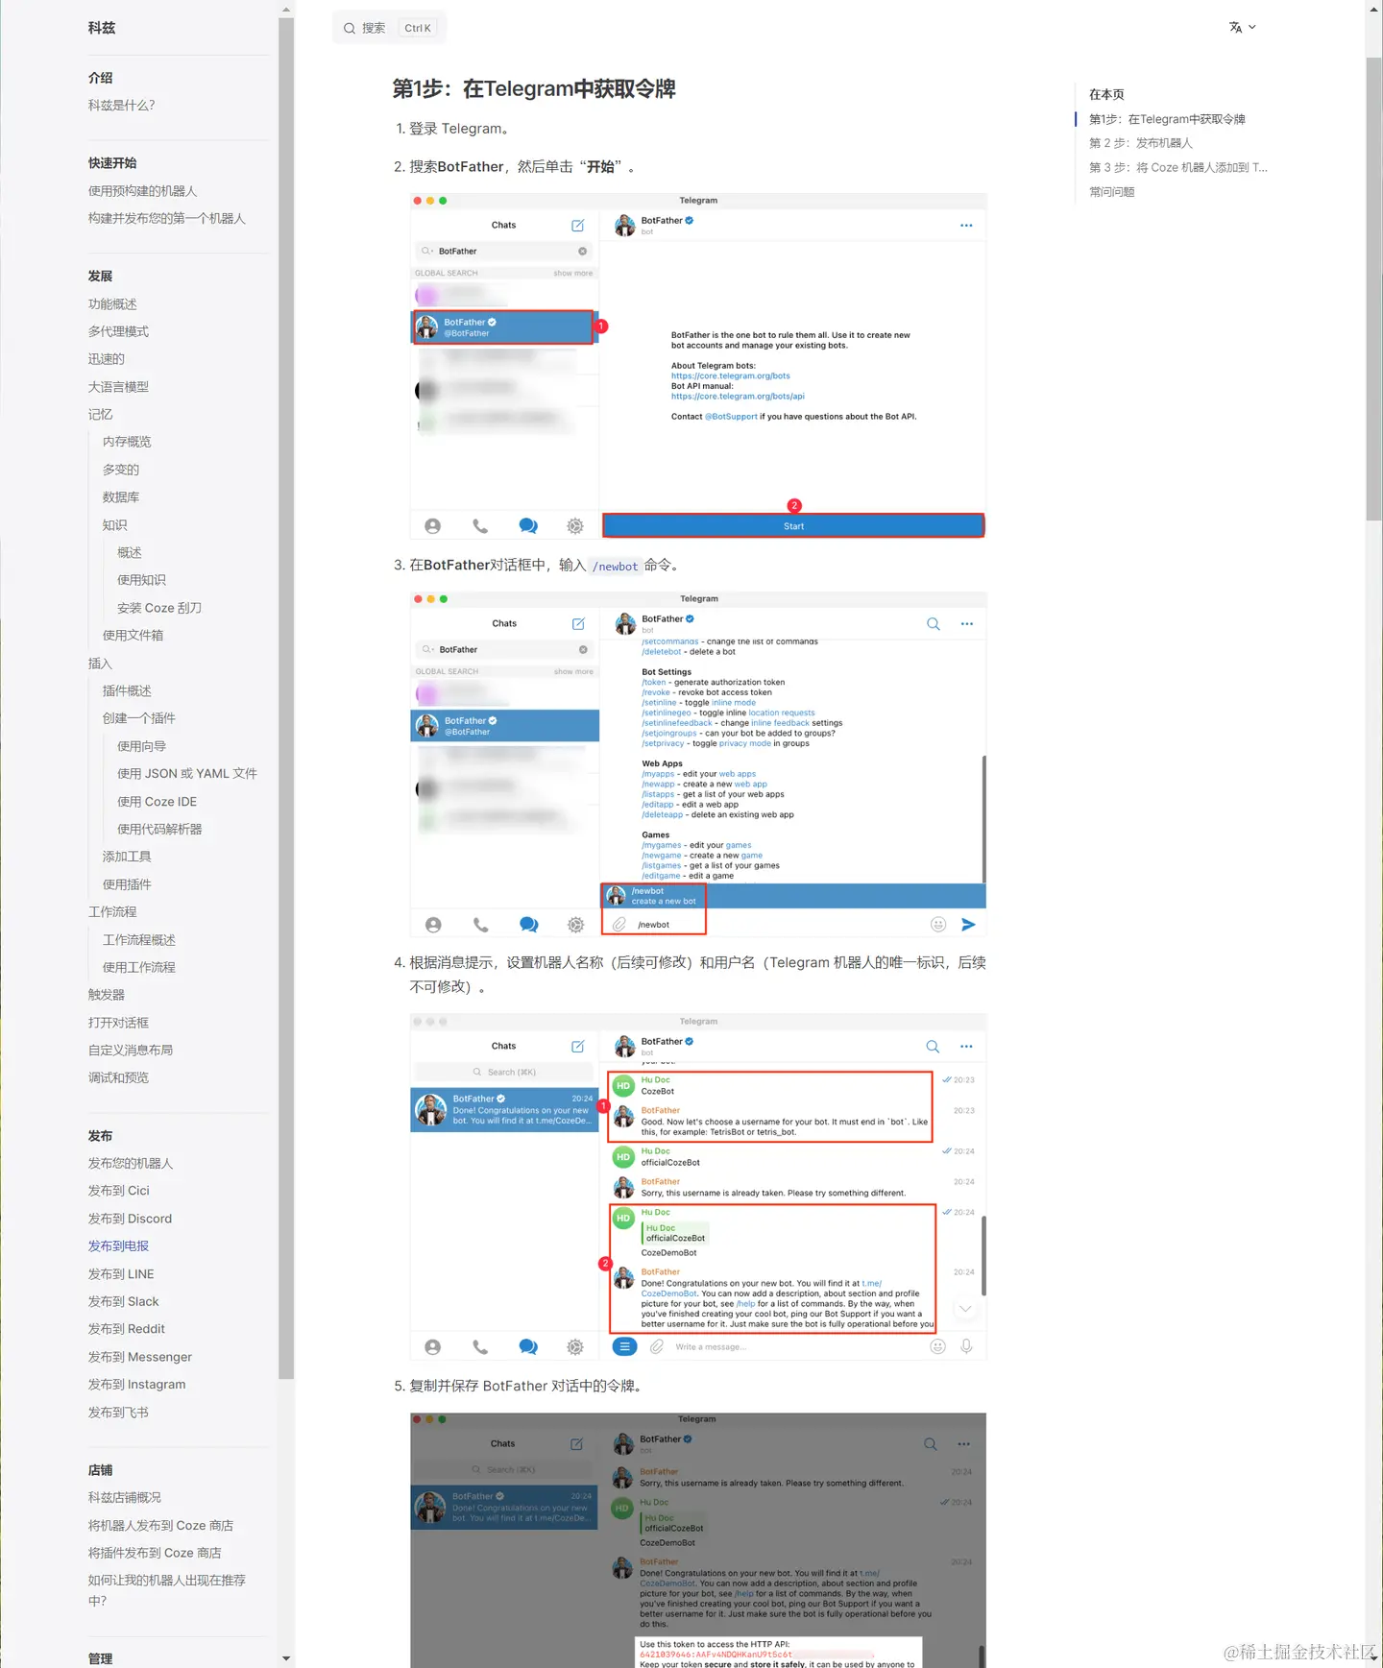Screen dimensions: 1383x1668
Task: Open '科兹是什么?' in the sidebar
Action: click(122, 106)
